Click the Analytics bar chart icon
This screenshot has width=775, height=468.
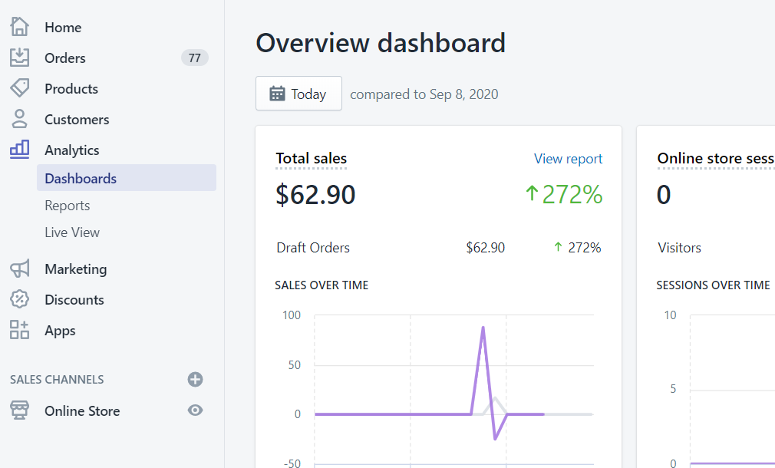19,150
